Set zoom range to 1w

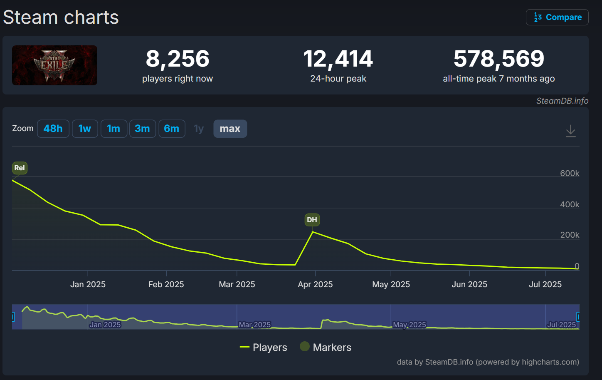[85, 129]
